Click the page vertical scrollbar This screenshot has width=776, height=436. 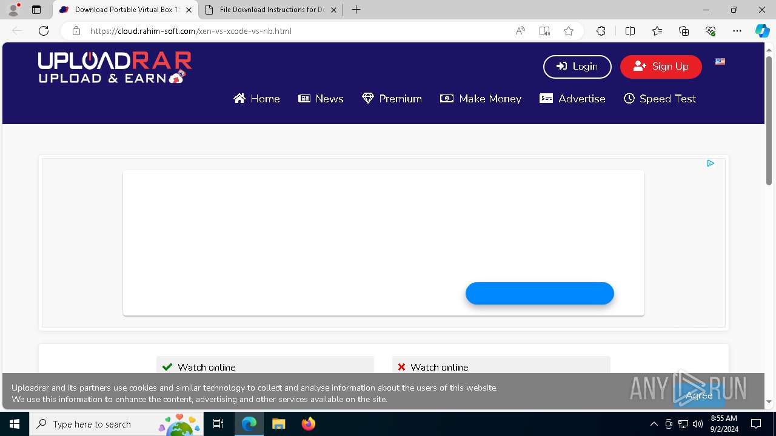769,121
